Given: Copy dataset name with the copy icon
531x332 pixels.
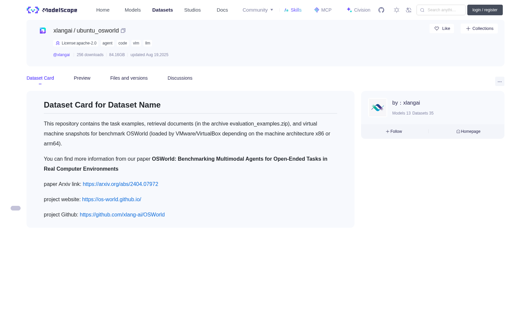Looking at the screenshot, I should pyautogui.click(x=123, y=31).
